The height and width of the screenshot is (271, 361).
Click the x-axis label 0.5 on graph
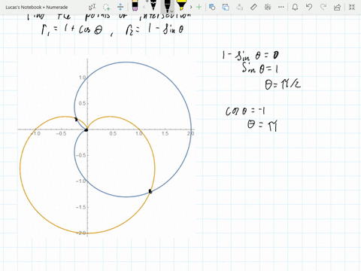tap(113, 133)
